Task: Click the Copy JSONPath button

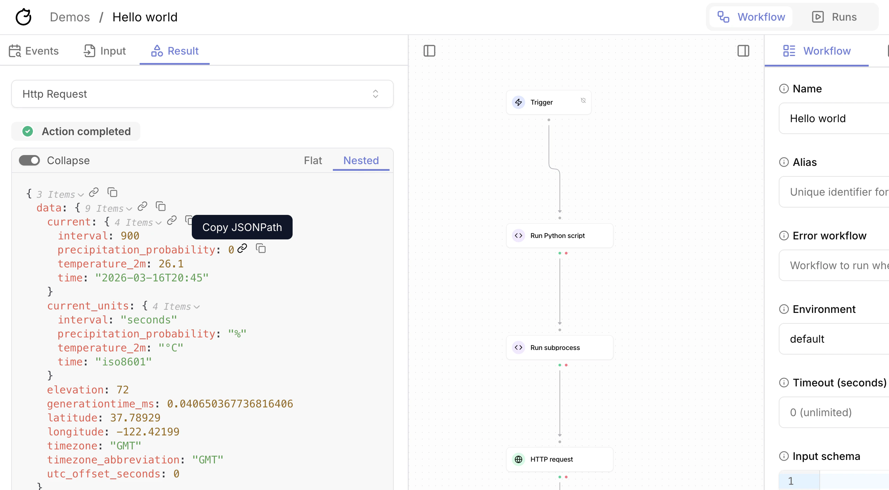Action: pyautogui.click(x=242, y=227)
